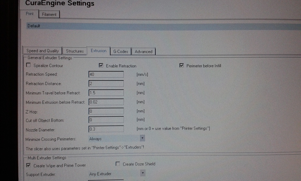Toggle Perimeter before Infill checkbox
The width and height of the screenshot is (301, 181).
[x=182, y=66]
